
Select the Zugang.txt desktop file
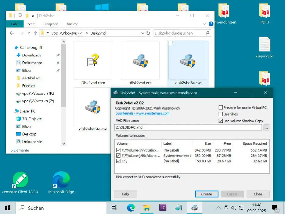point(265,47)
